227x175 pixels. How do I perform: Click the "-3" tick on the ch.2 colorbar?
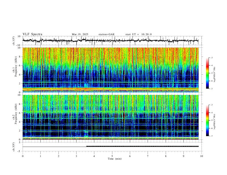pos(211,105)
